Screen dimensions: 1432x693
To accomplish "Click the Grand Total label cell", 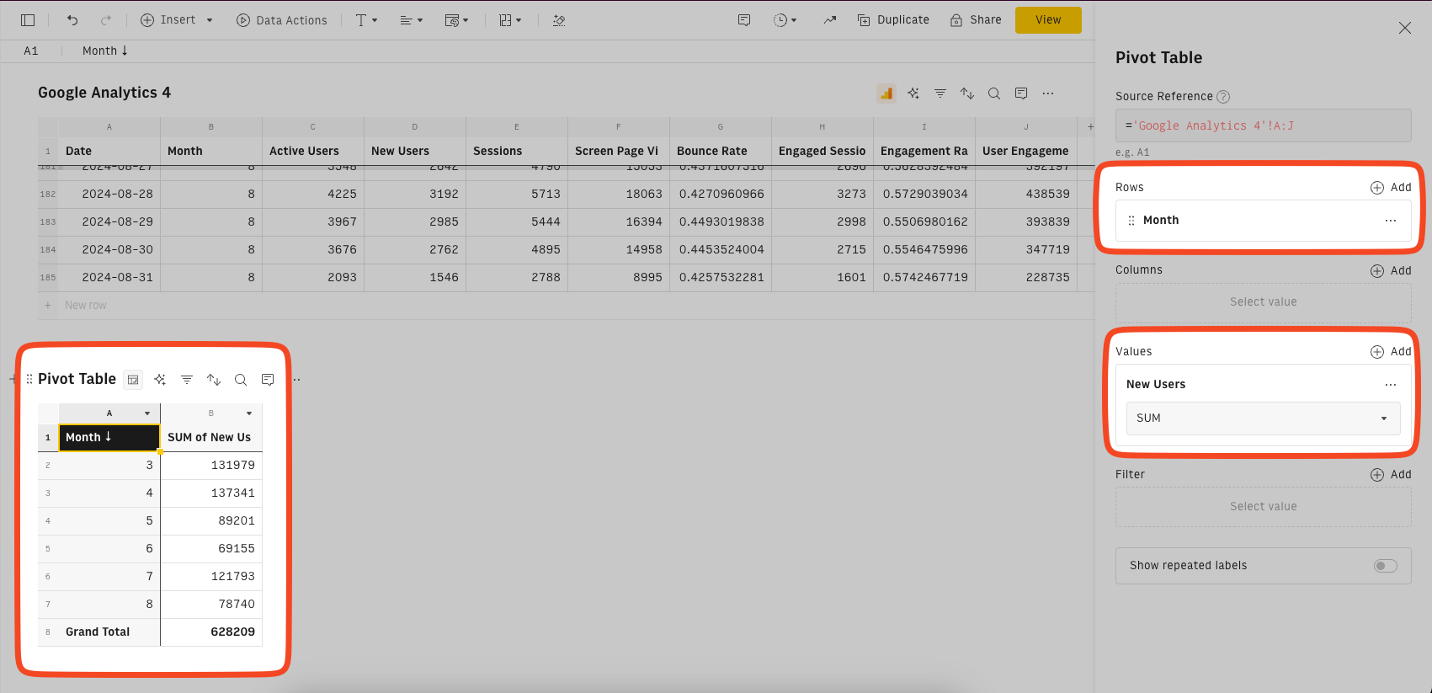I will (109, 632).
